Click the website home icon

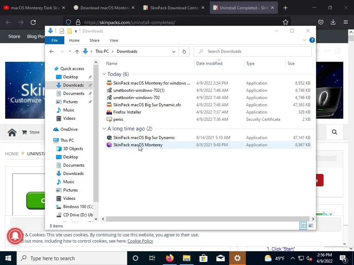point(12,132)
